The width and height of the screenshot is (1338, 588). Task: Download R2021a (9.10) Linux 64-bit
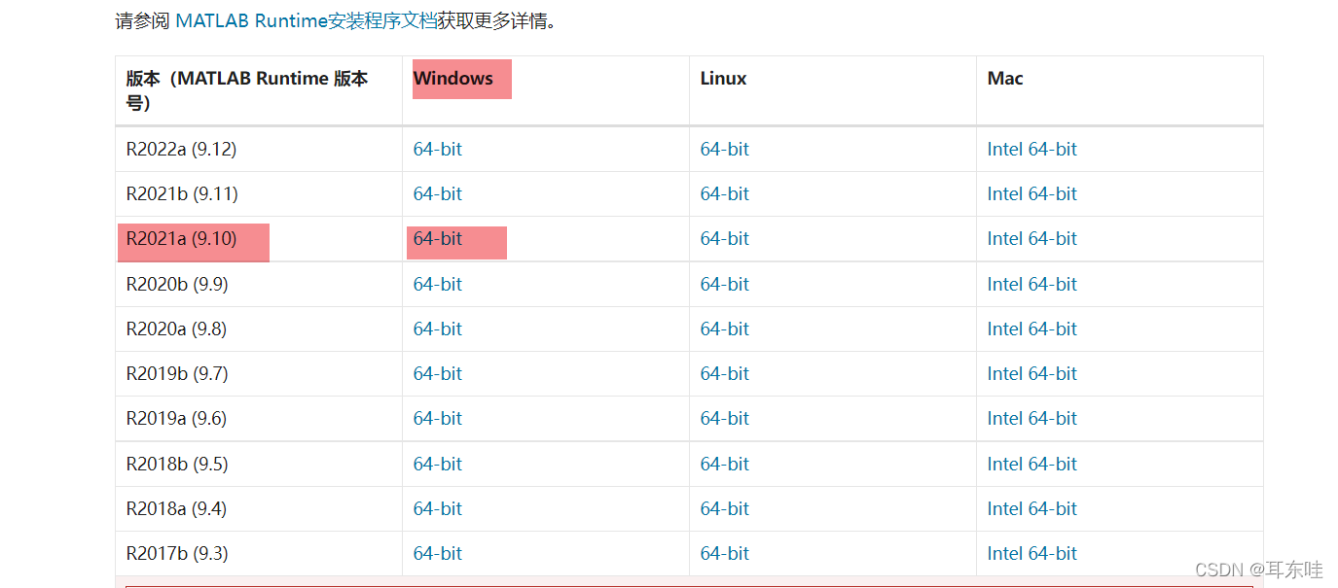[x=725, y=239]
